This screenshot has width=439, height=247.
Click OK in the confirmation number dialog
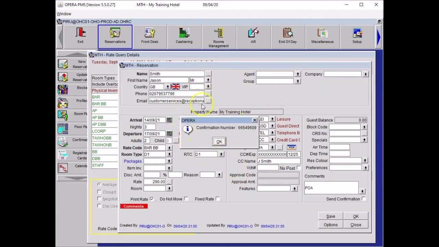coord(219,141)
